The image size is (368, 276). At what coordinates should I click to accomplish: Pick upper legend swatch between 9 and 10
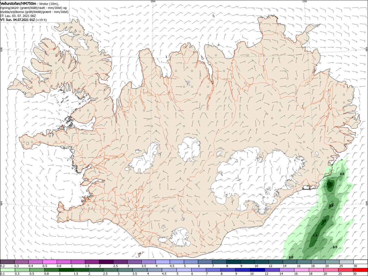click(248, 262)
